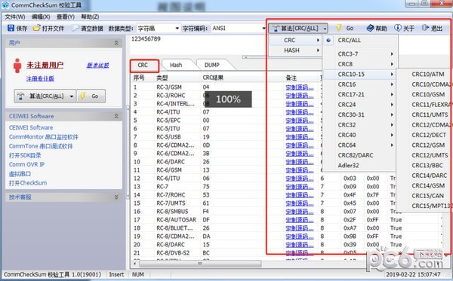Open the data type combo box

click(159, 28)
